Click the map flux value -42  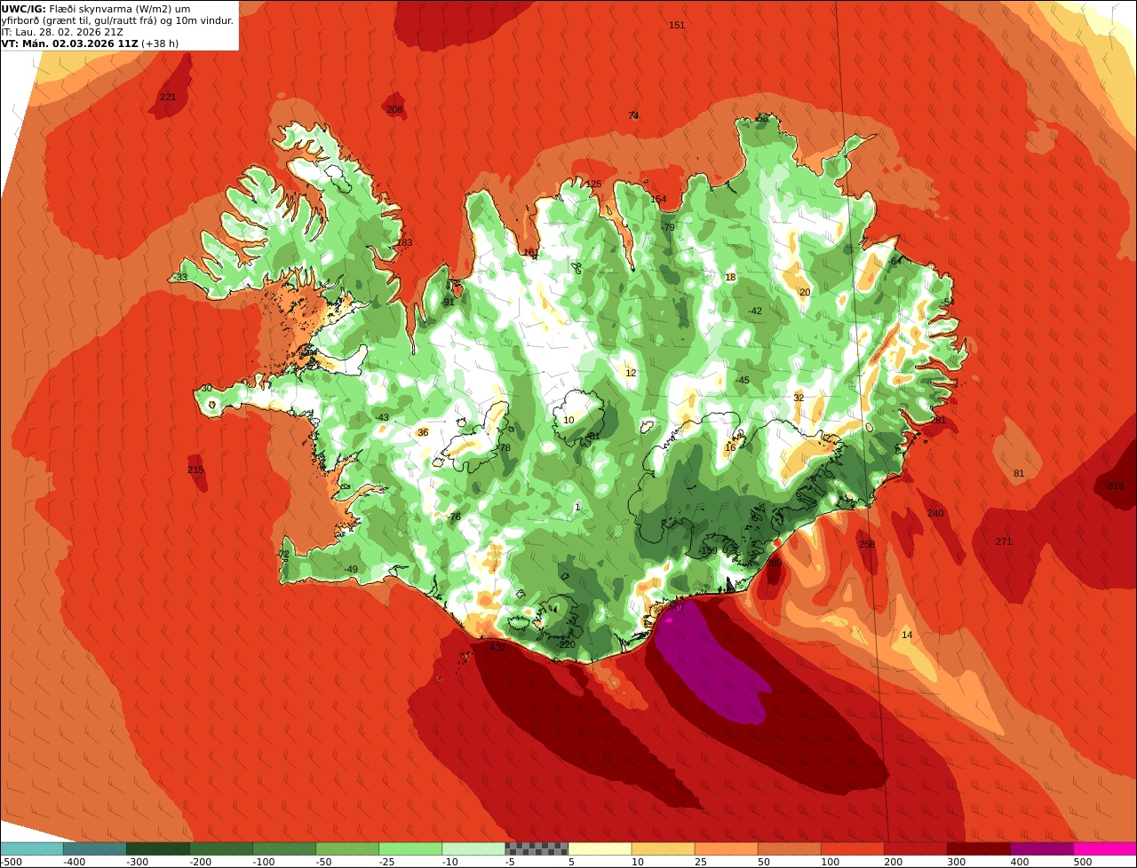755,311
